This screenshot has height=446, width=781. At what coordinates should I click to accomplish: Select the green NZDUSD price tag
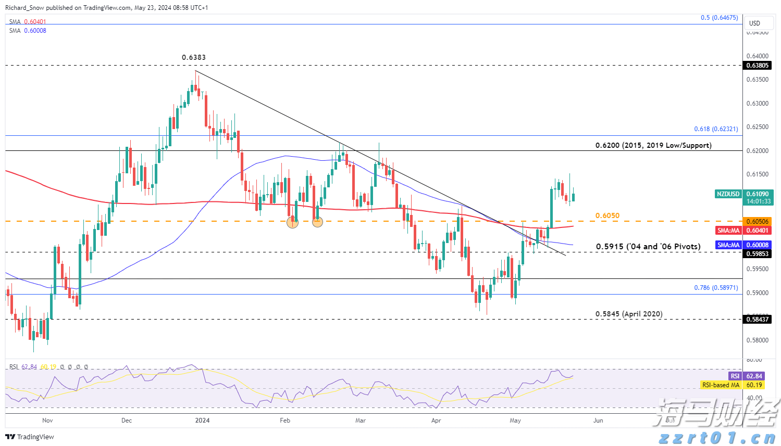[x=728, y=194]
